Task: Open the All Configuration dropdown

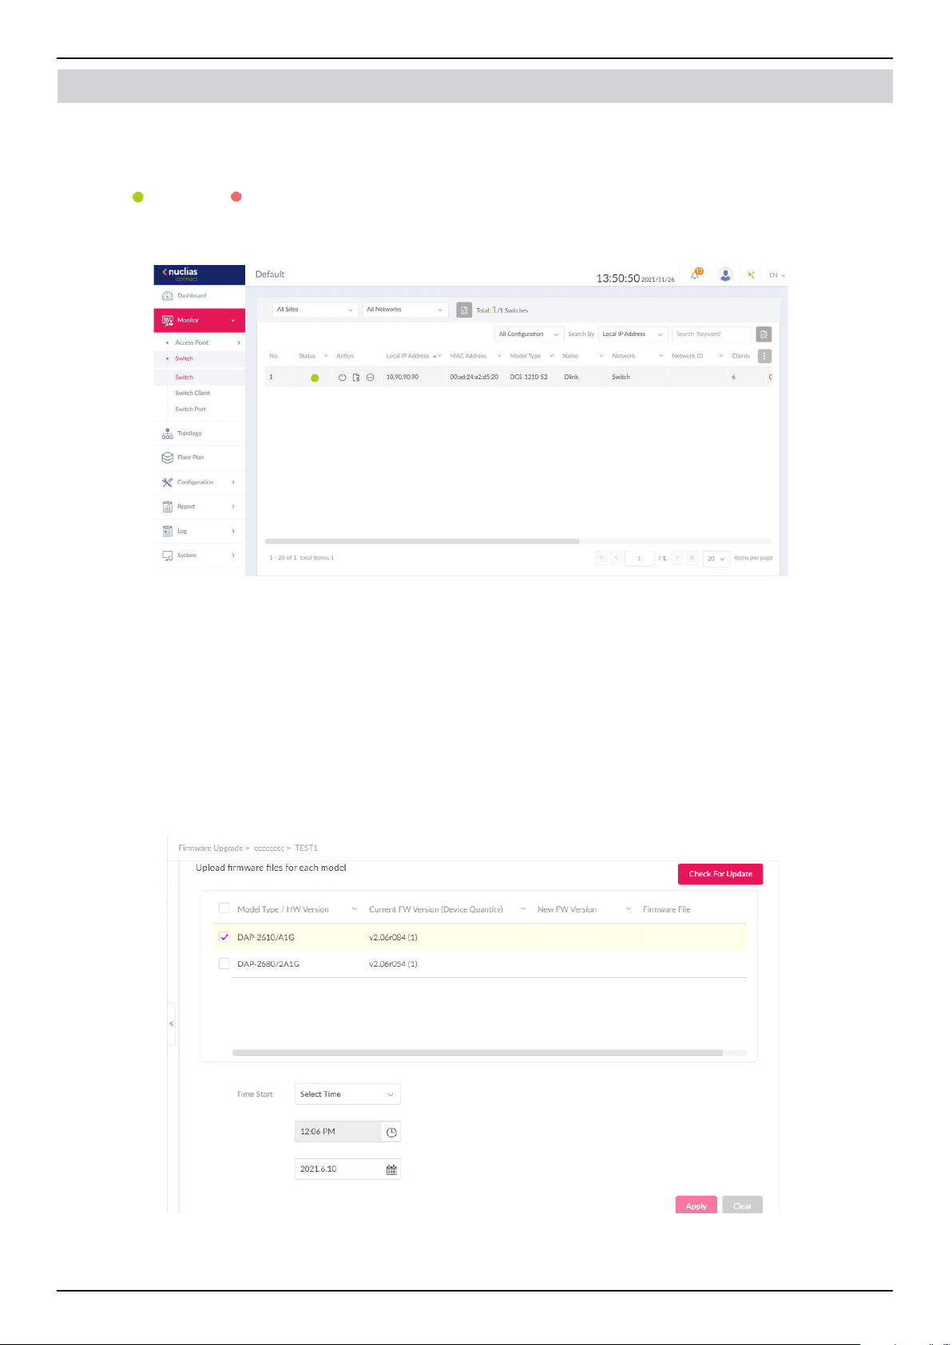Action: coord(529,334)
